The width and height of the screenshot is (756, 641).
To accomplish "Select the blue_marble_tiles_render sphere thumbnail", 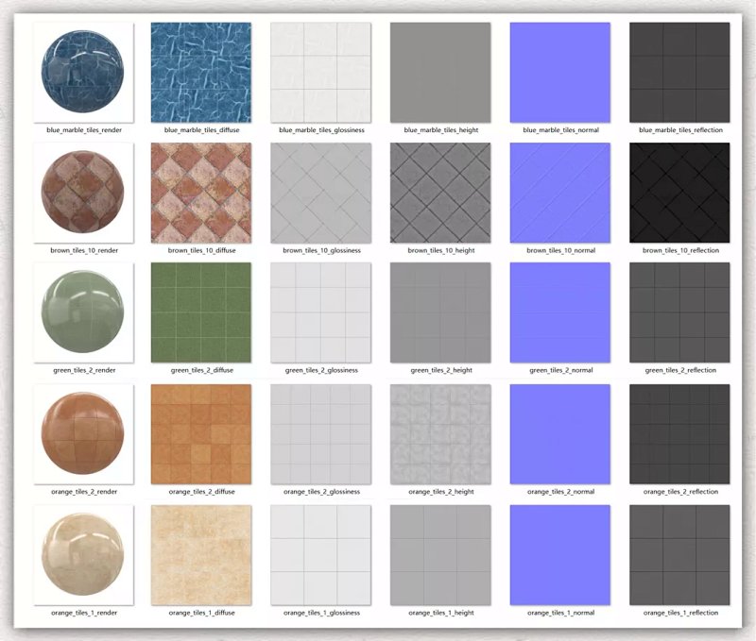I will pyautogui.click(x=83, y=73).
